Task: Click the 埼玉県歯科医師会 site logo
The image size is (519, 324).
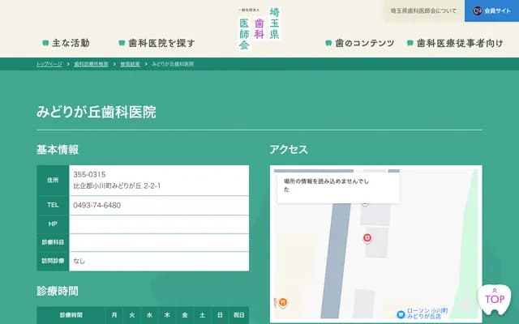Action: pos(259,28)
